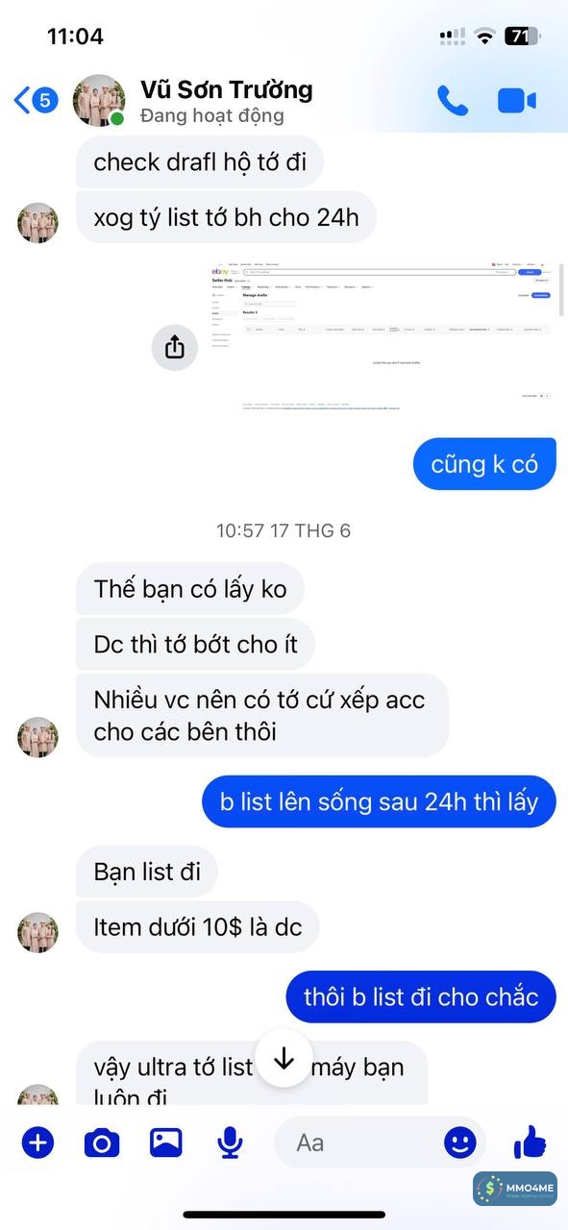Open the emoji picker in message field

pyautogui.click(x=459, y=1143)
